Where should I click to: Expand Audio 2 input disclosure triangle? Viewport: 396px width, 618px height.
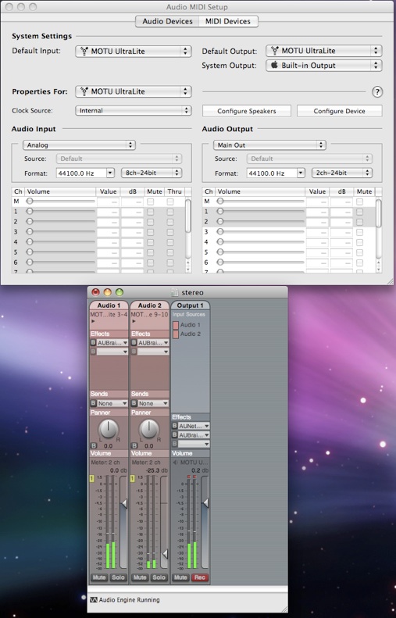pos(134,321)
